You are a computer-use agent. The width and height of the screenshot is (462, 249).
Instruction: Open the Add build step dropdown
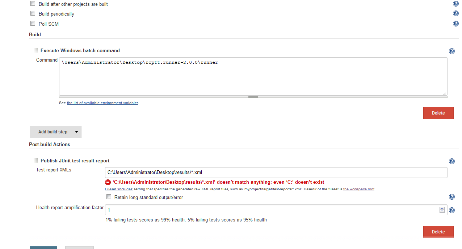click(55, 132)
